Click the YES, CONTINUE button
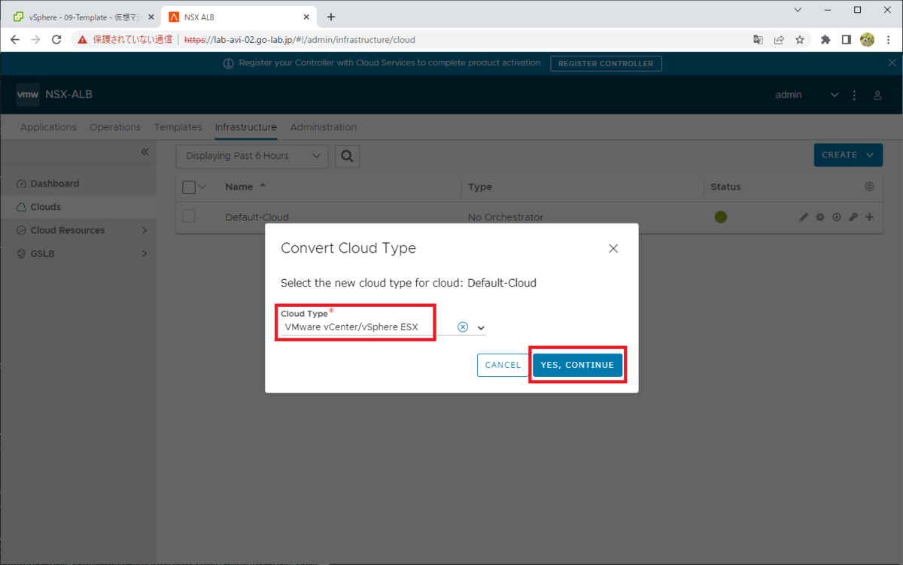Viewport: 903px width, 565px height. (577, 365)
